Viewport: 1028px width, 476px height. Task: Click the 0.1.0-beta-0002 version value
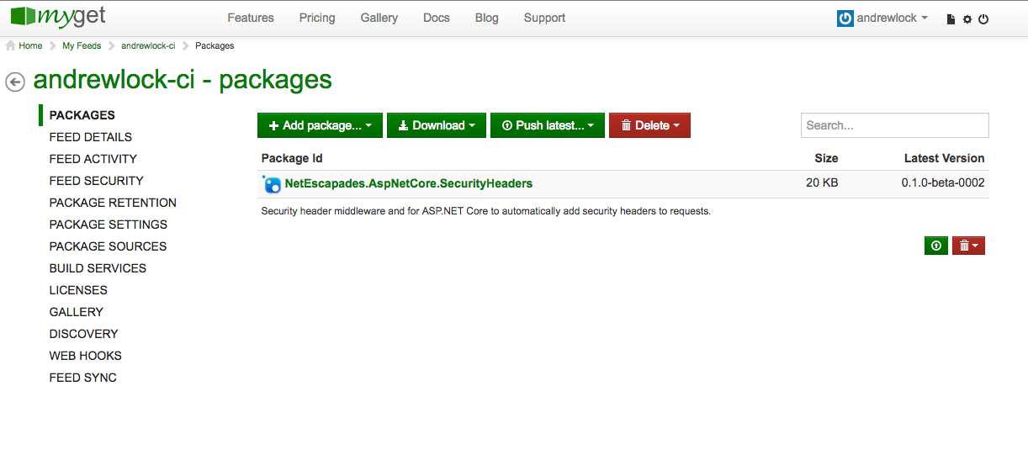coord(943,182)
